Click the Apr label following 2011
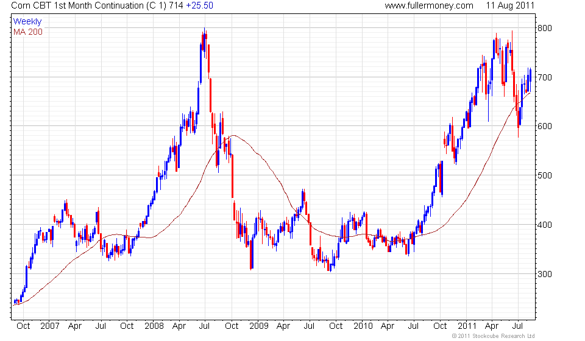This screenshot has height=341, width=585. tap(492, 326)
